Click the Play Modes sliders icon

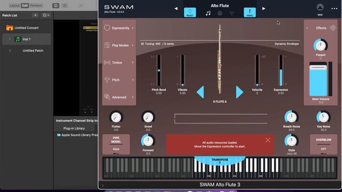pos(107,45)
